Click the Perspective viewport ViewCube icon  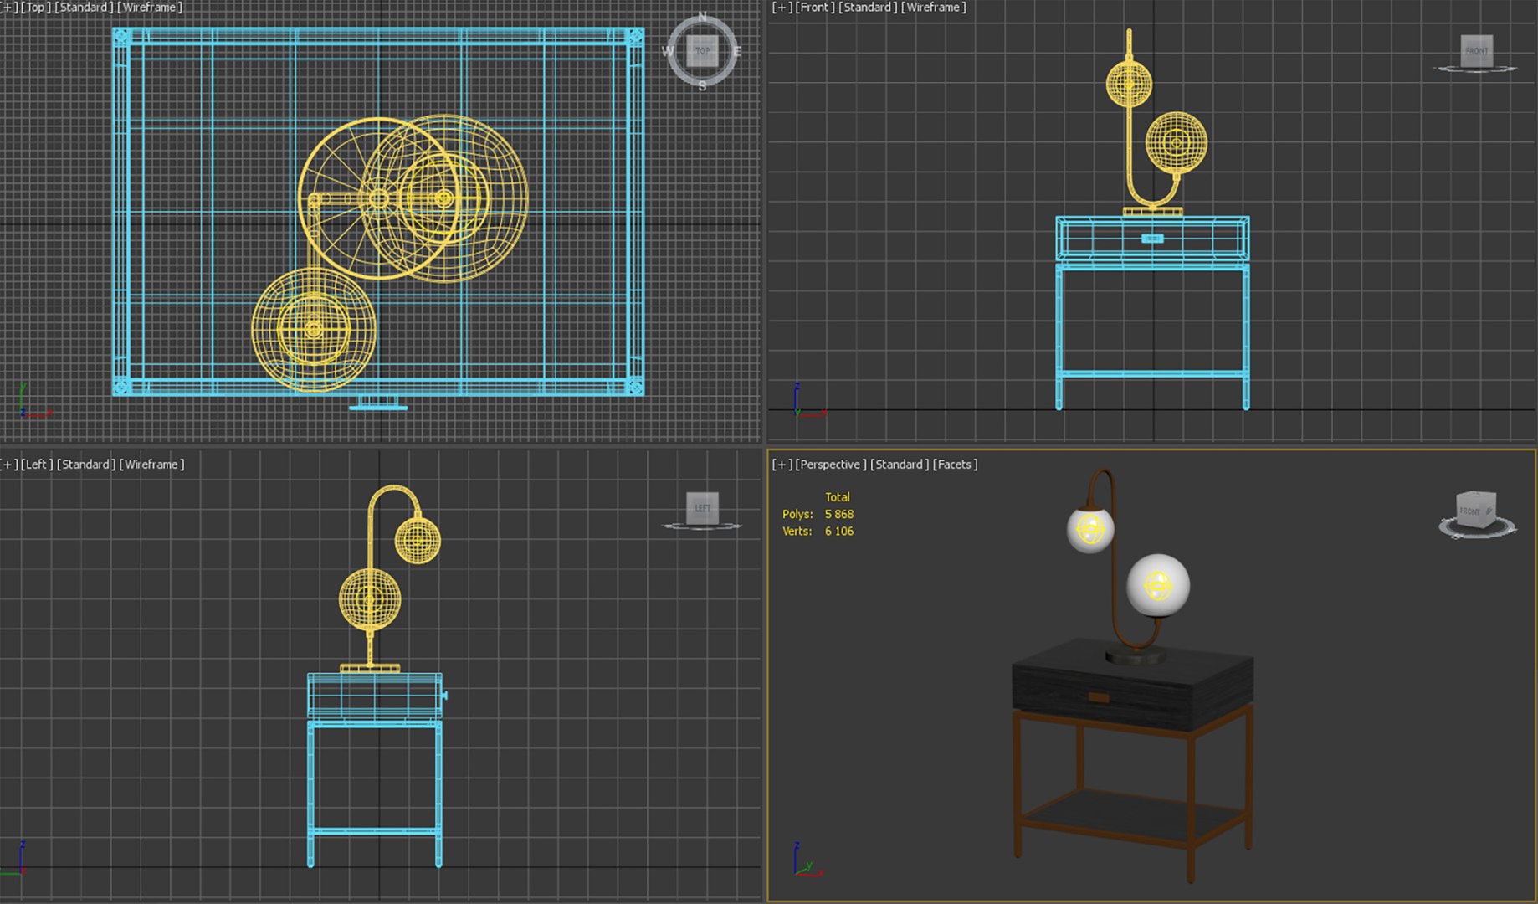1476,510
